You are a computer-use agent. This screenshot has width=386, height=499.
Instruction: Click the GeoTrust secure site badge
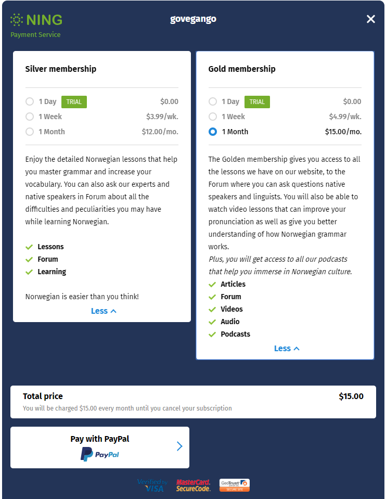[235, 485]
